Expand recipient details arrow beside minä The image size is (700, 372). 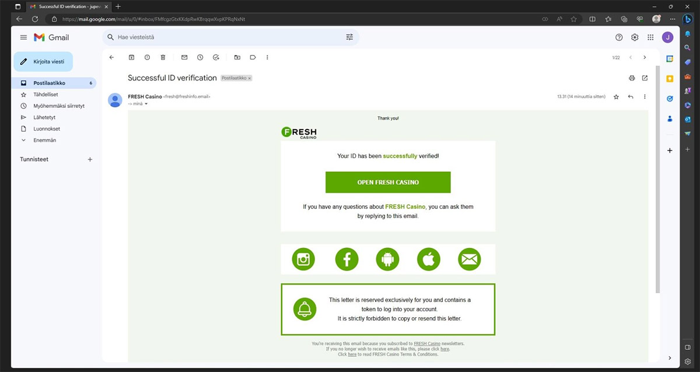pyautogui.click(x=146, y=104)
